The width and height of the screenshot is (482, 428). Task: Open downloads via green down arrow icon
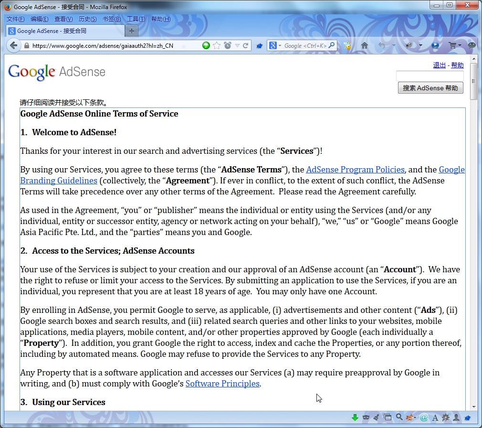(355, 417)
